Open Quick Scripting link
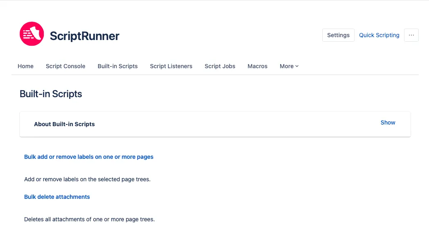The height and width of the screenshot is (227, 429). coord(379,35)
